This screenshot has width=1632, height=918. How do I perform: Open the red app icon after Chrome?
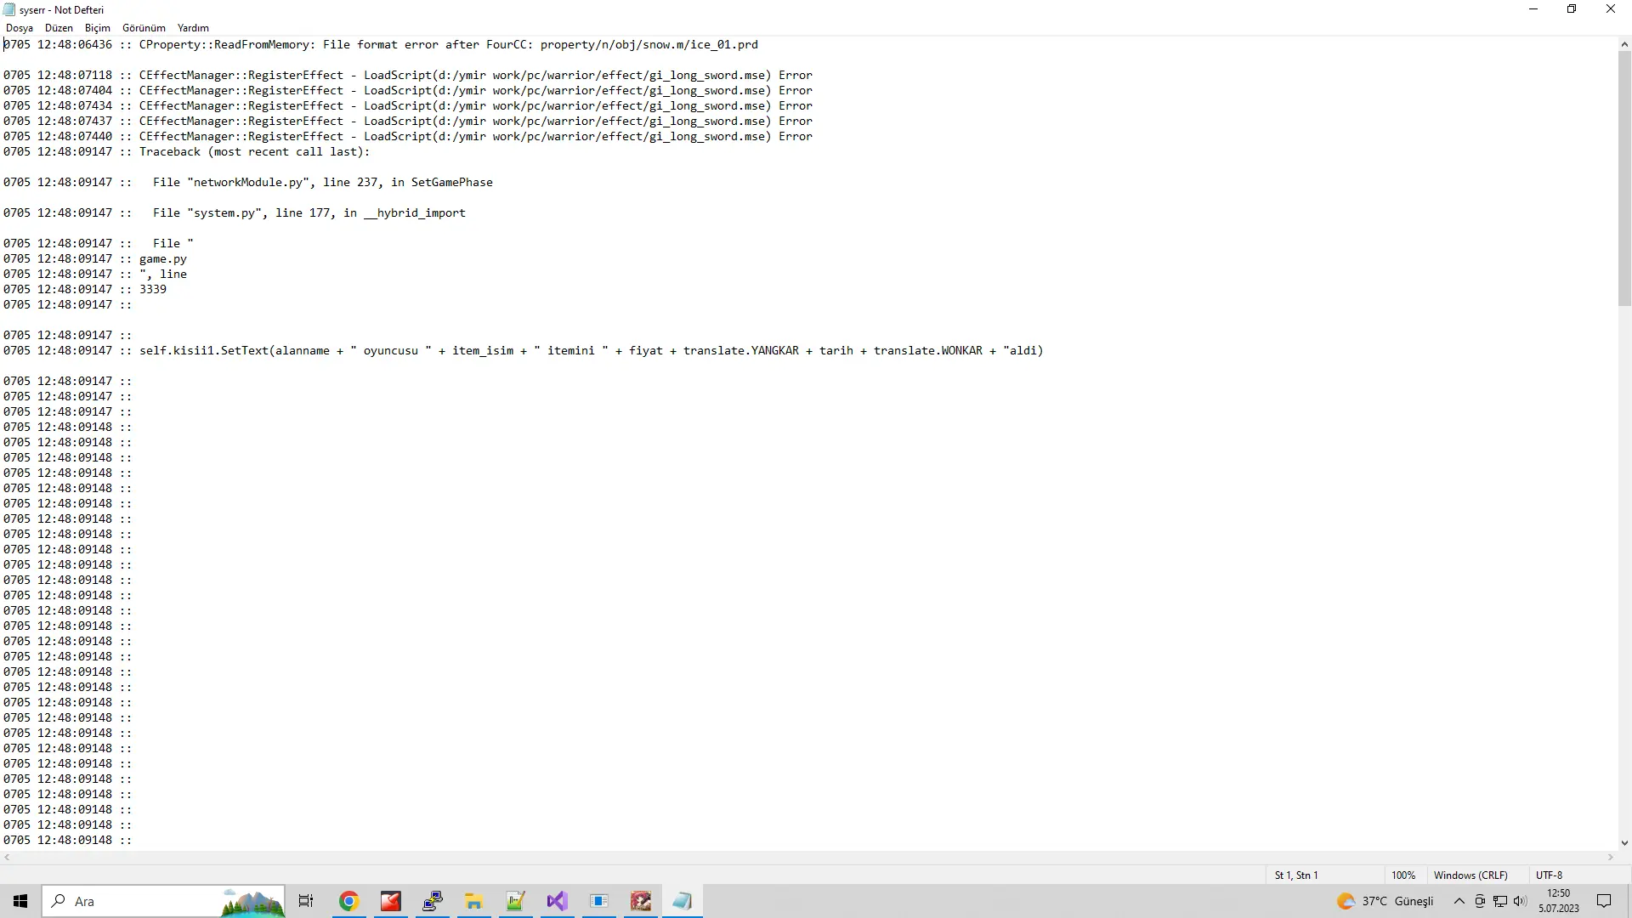pyautogui.click(x=390, y=901)
